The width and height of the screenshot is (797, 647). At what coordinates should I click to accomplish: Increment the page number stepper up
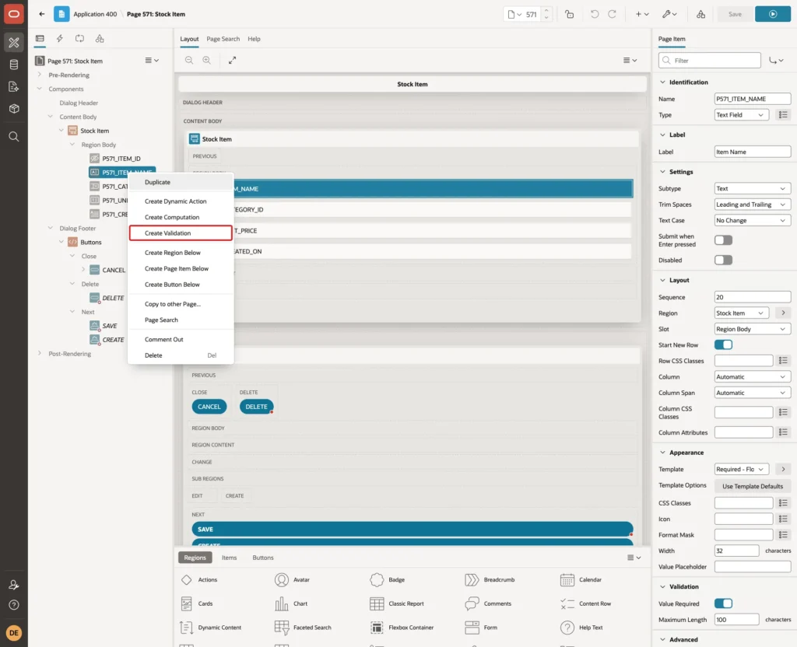546,11
